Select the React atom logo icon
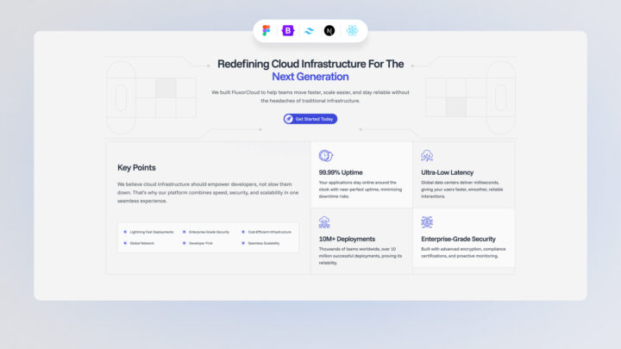Viewport: 621px width, 349px height. (x=352, y=31)
